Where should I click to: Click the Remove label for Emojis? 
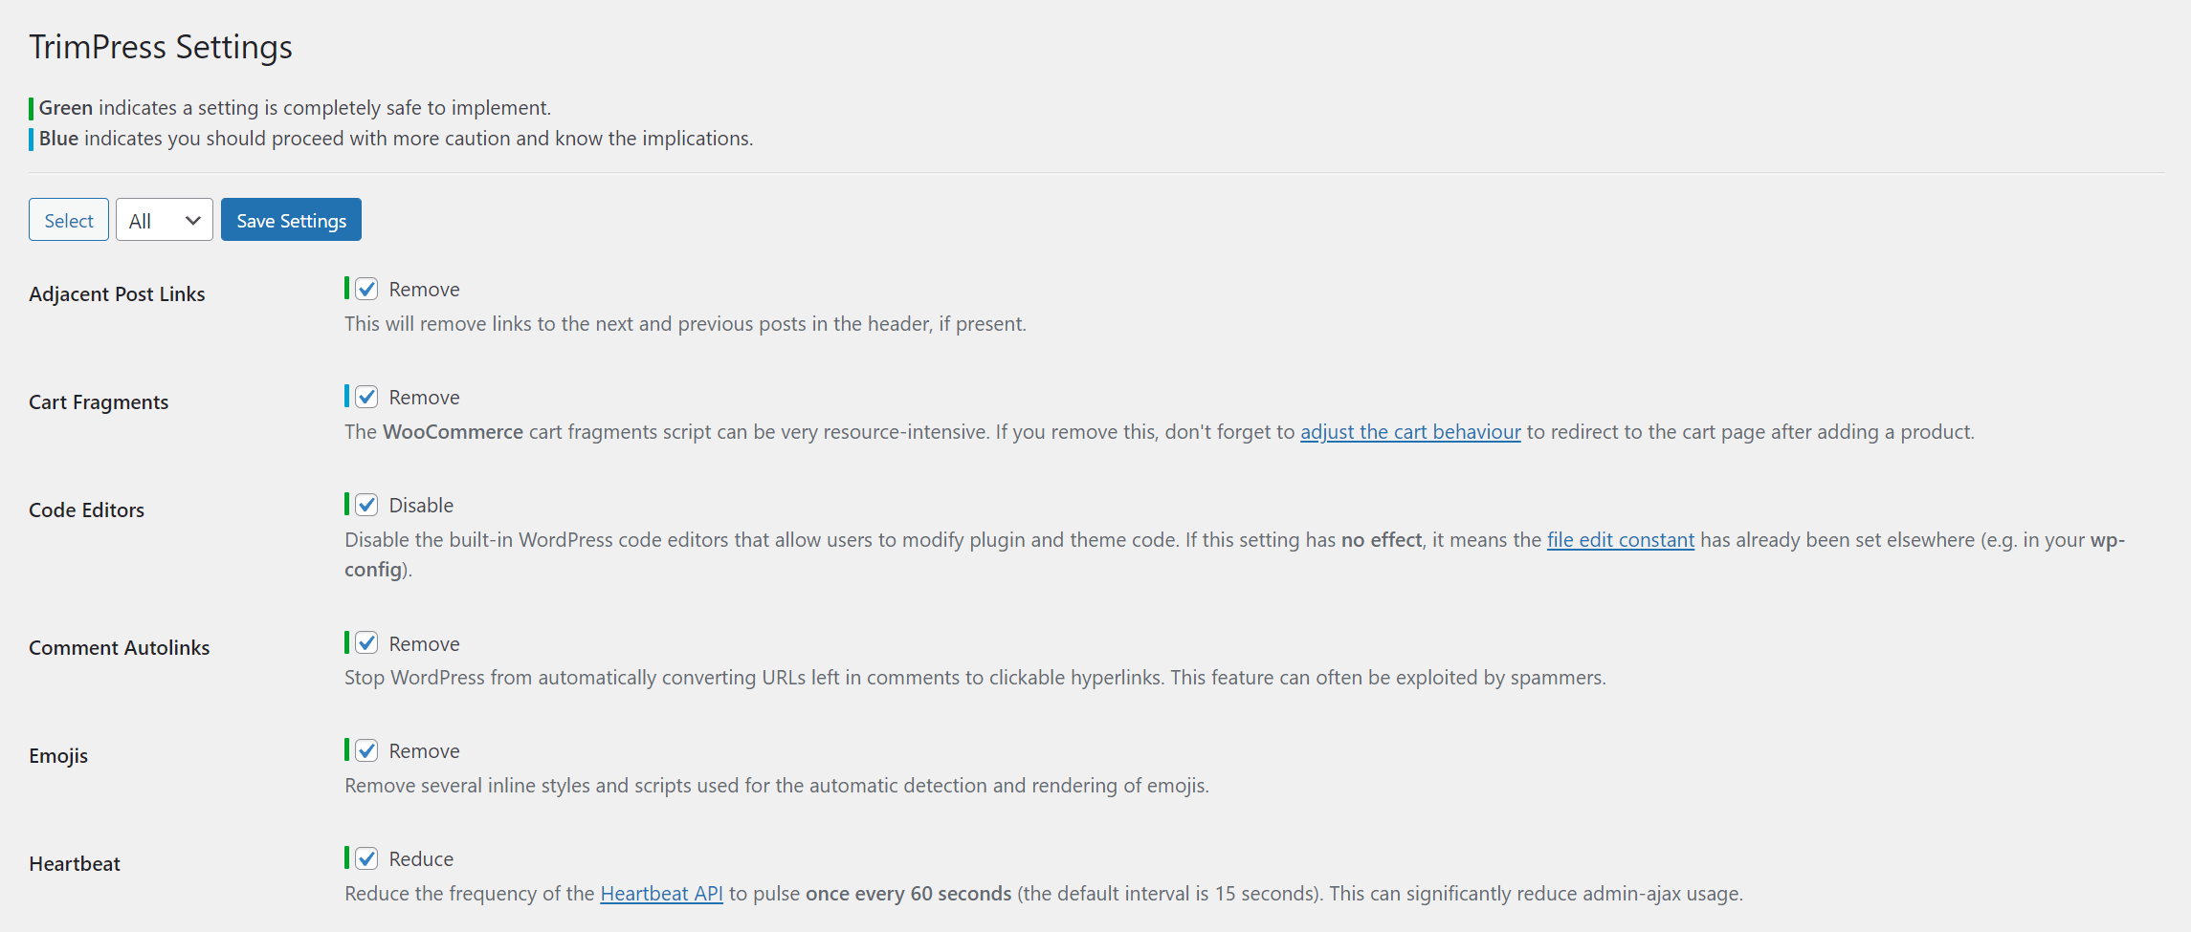(x=424, y=751)
